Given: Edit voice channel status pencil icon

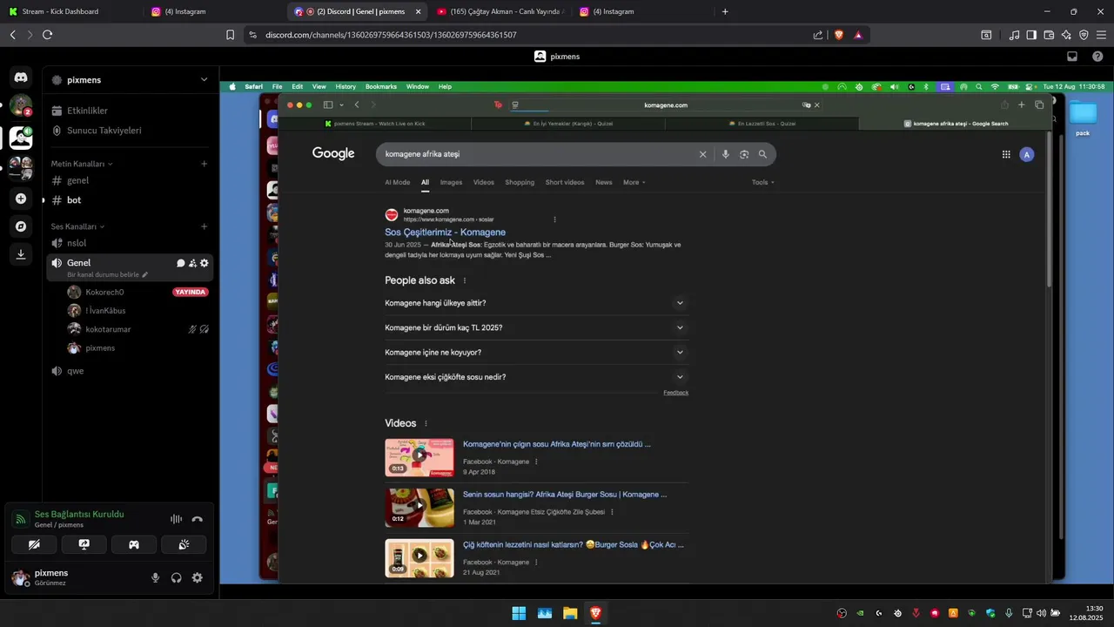Looking at the screenshot, I should click(x=145, y=274).
